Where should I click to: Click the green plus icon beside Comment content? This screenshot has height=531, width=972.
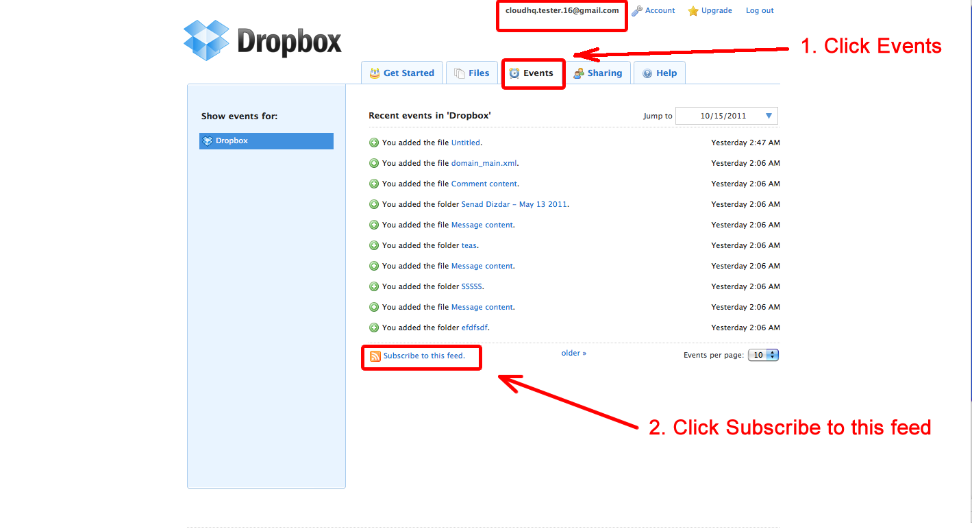374,184
